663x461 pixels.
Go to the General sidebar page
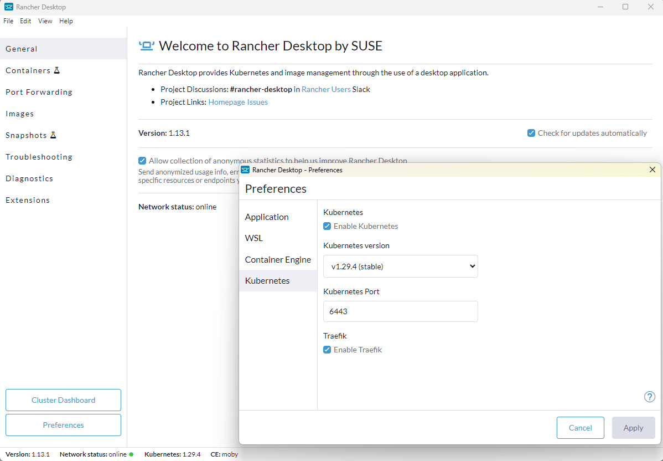[x=64, y=49]
